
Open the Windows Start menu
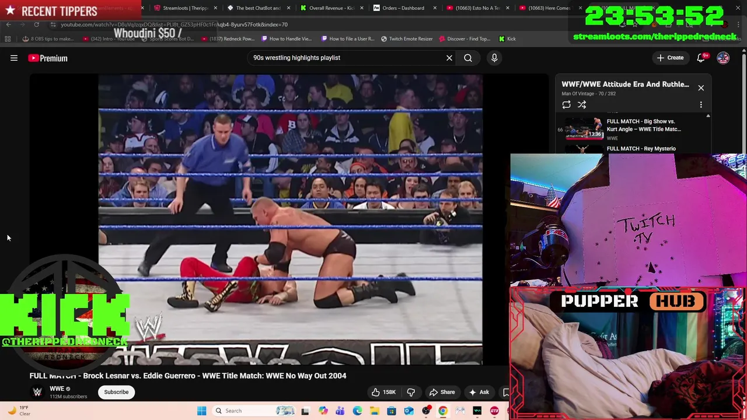201,411
